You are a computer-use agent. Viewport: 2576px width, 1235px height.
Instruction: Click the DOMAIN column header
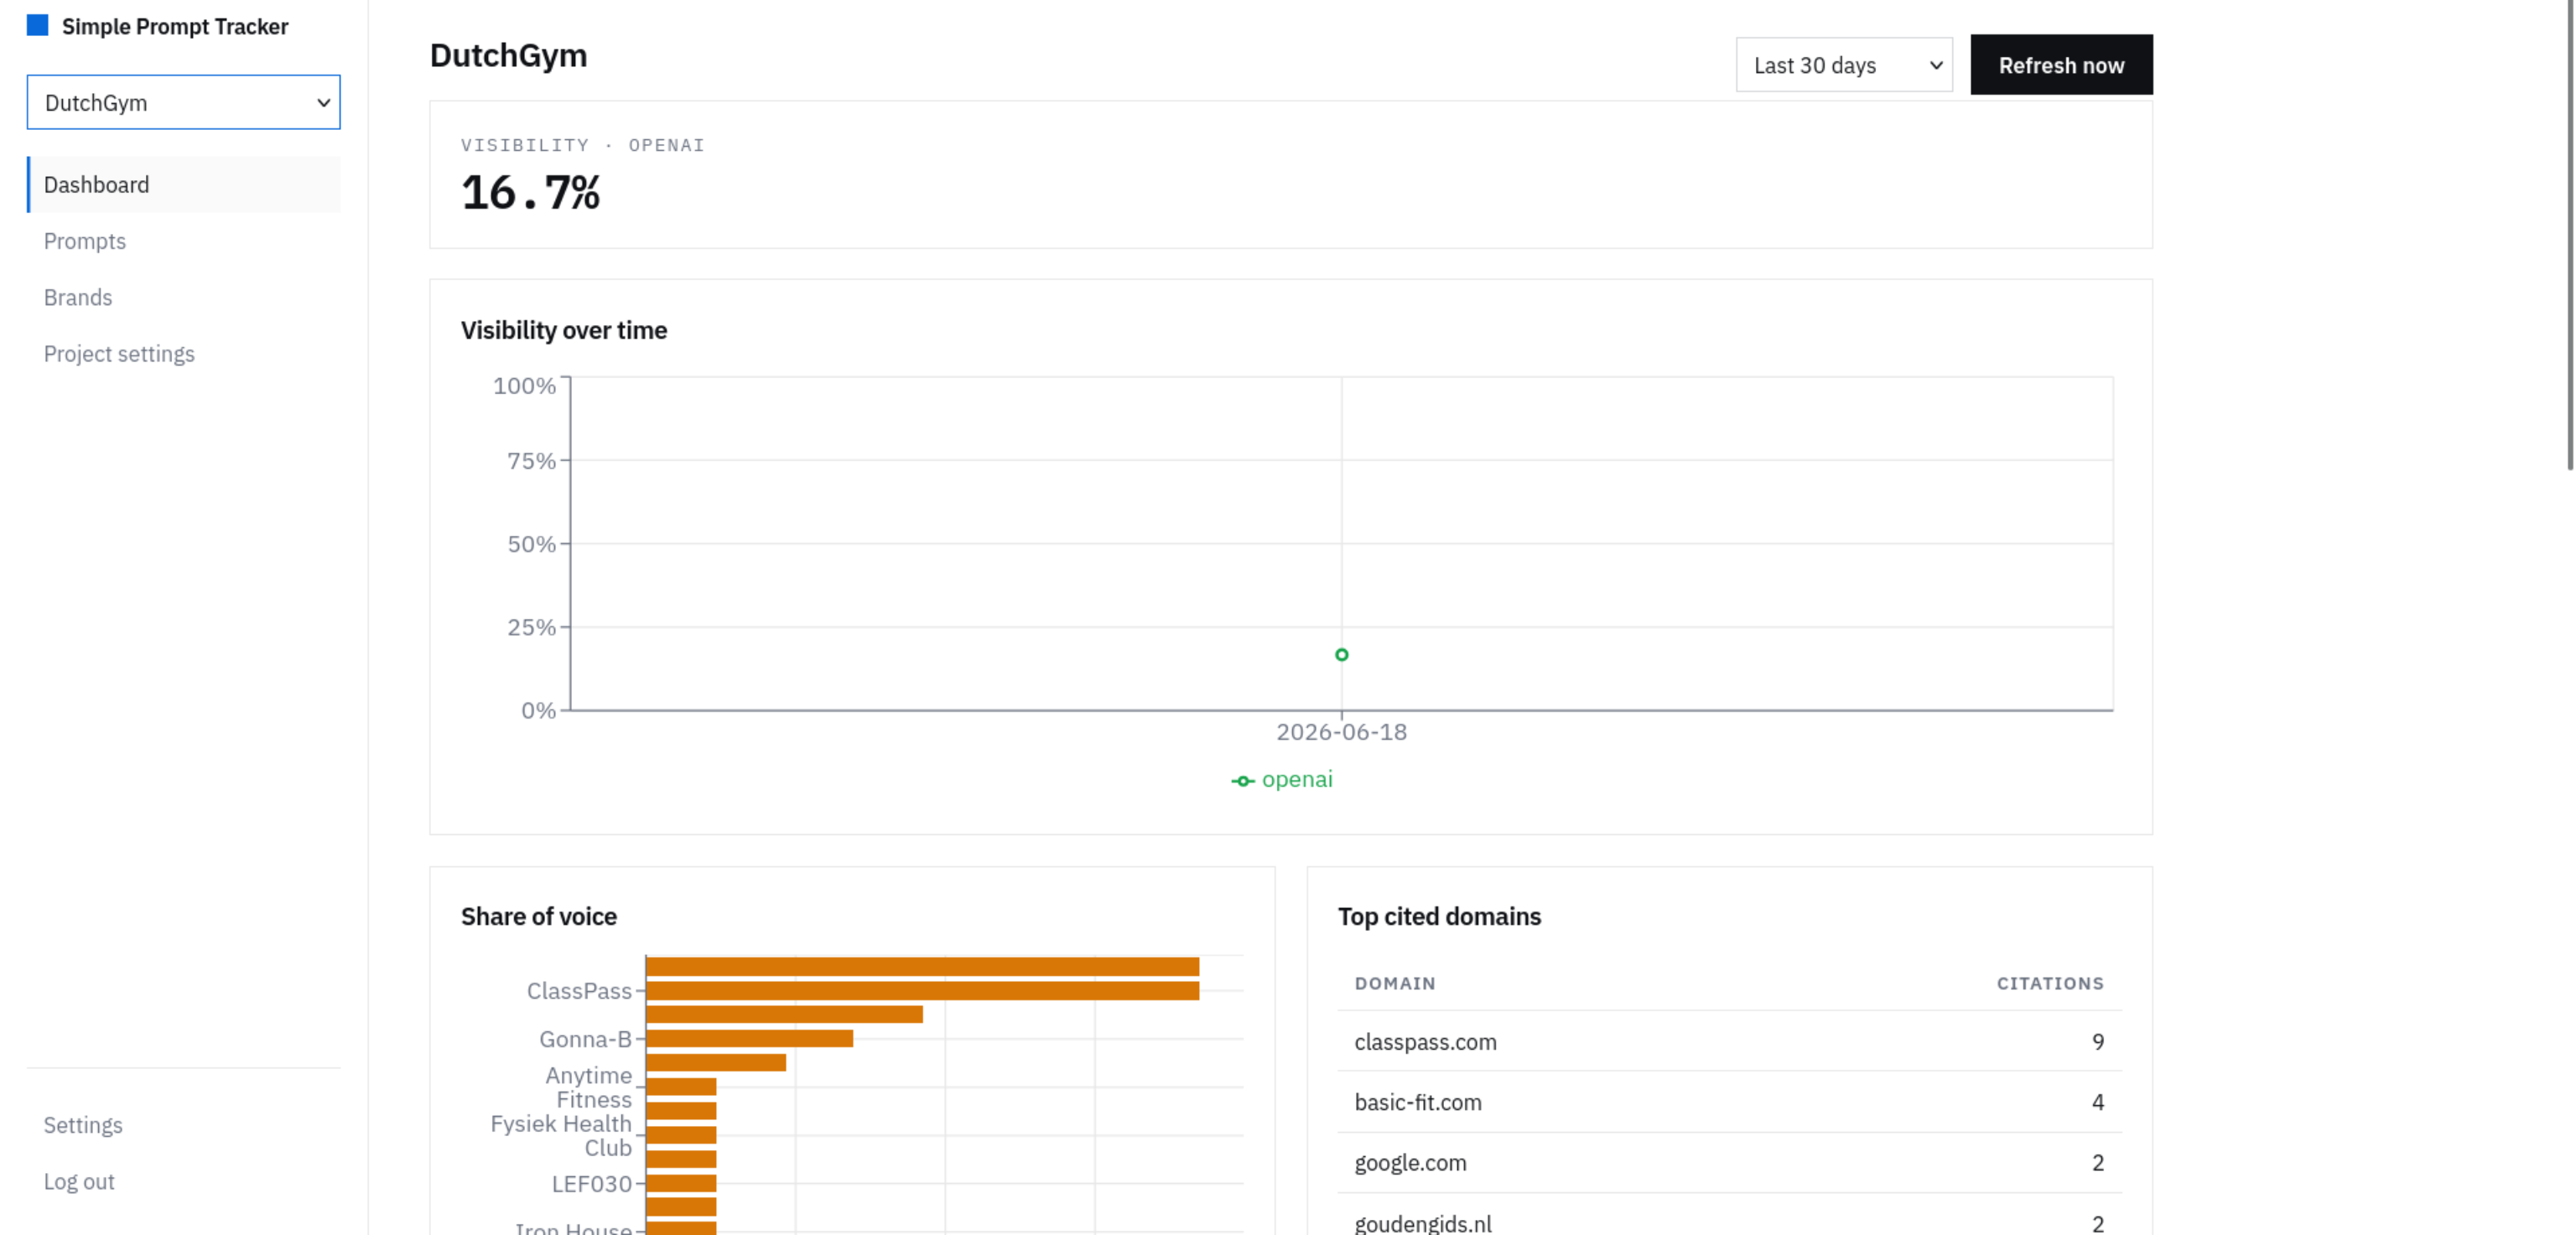point(1395,983)
